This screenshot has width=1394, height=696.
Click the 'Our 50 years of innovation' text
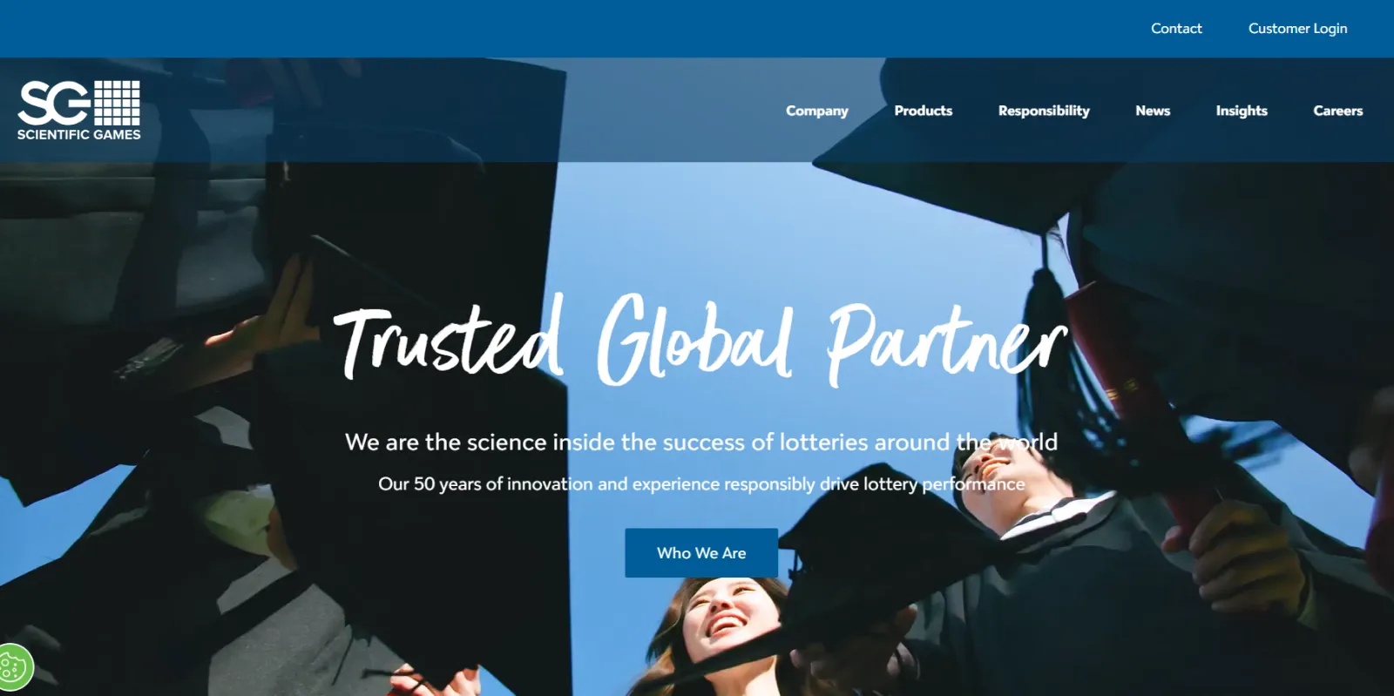pyautogui.click(x=701, y=484)
